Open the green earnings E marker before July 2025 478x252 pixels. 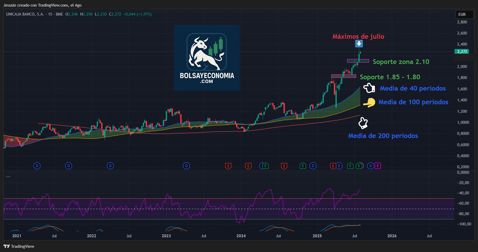(350, 166)
